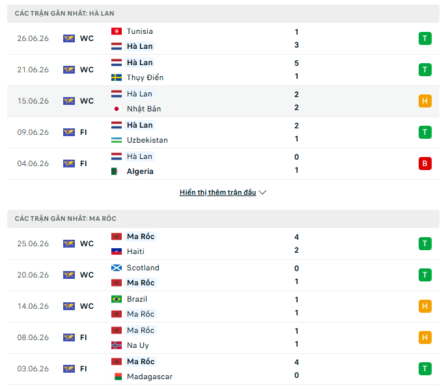
Task: Click orange H badge for Brazil vs Ma Rốc
Action: (425, 306)
